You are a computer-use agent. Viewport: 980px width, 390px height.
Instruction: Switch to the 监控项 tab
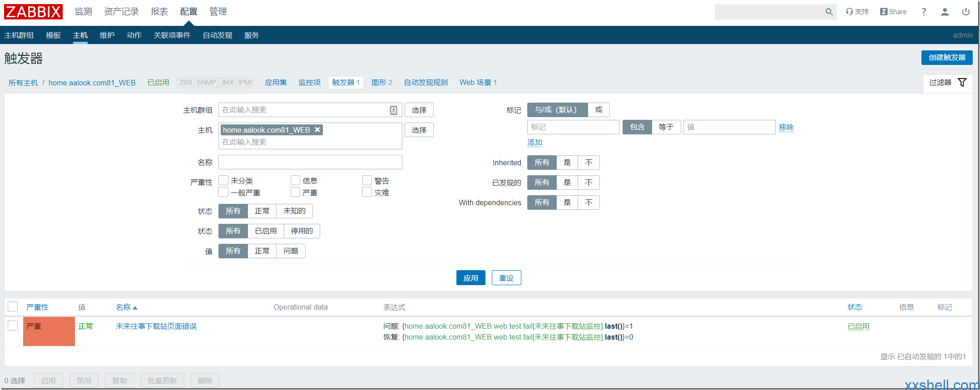[309, 83]
